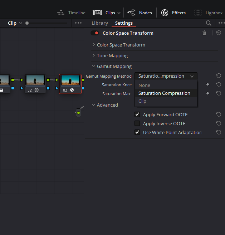Viewport: 225px width, 235px height.
Task: Collapse the Advanced section
Action: pyautogui.click(x=93, y=105)
